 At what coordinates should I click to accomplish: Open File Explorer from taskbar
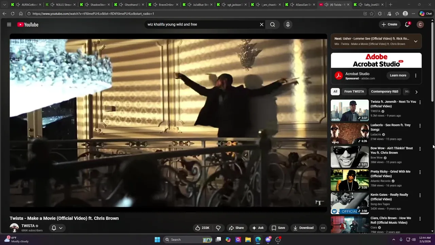(x=248, y=240)
